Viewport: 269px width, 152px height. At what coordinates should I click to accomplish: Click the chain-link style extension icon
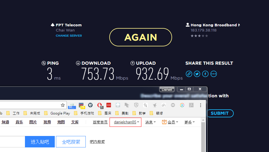pos(164,105)
